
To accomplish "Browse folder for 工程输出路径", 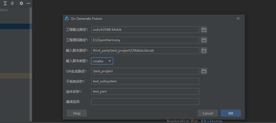I will point(204,30).
